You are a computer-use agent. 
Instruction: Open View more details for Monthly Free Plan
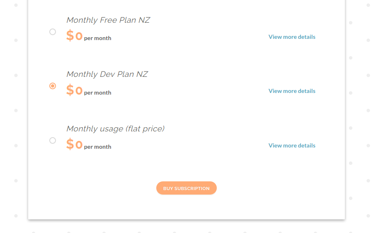(292, 37)
